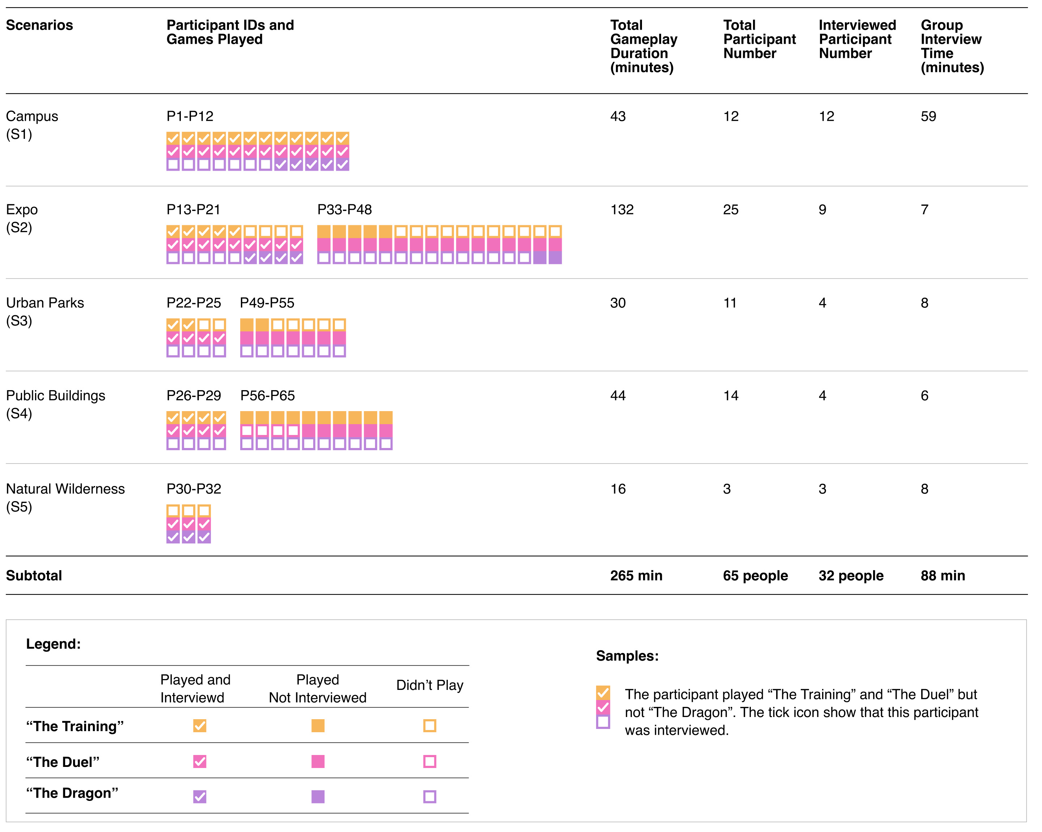Click the solid orange Training legend square
The height and width of the screenshot is (832, 1042).
(x=318, y=726)
